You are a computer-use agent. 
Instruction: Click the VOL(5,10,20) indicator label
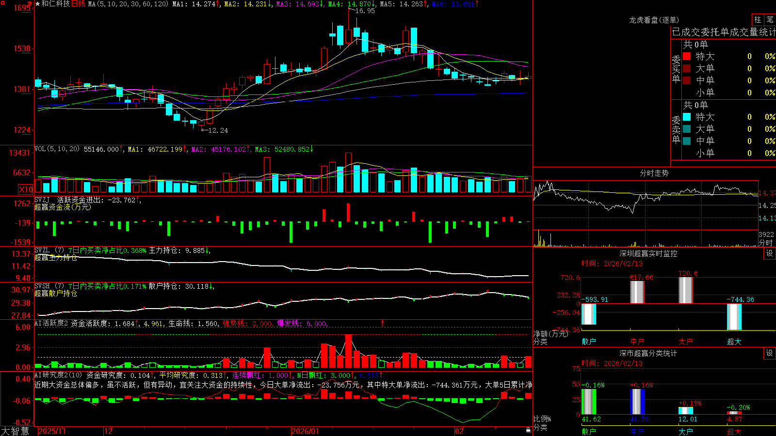[57, 149]
